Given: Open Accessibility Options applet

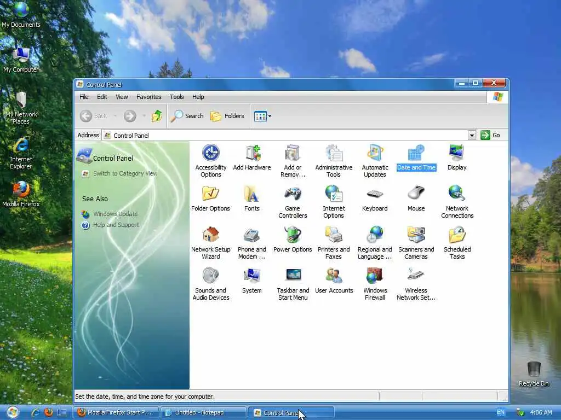Looking at the screenshot, I should pos(211,161).
